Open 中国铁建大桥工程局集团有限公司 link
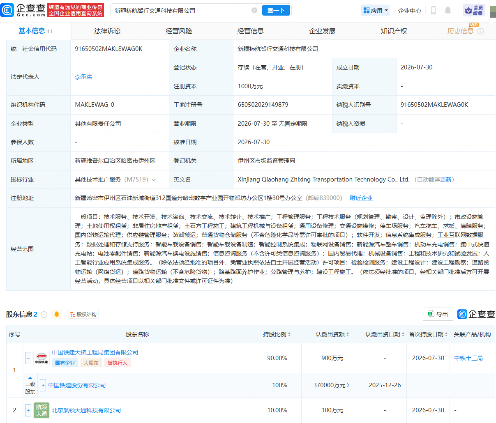 pyautogui.click(x=95, y=352)
